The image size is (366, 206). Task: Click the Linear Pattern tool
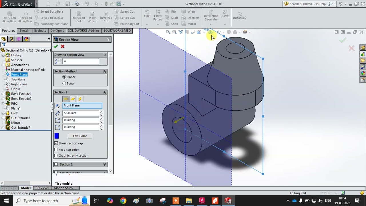[x=158, y=15]
